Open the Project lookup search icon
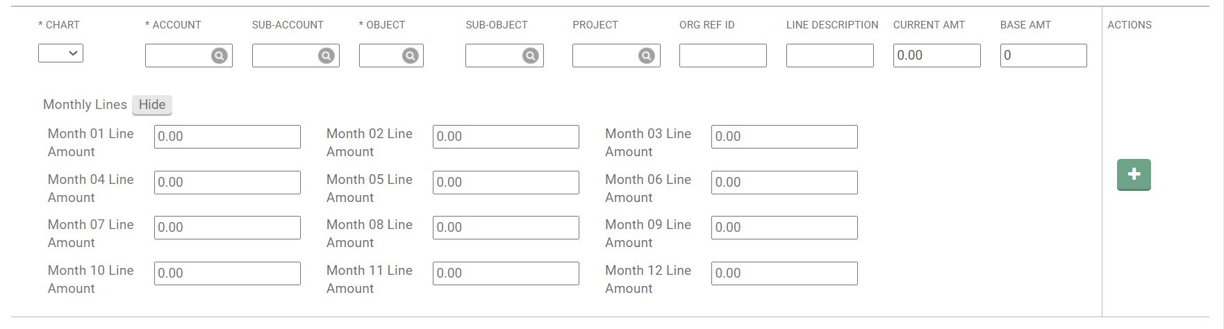 [647, 56]
